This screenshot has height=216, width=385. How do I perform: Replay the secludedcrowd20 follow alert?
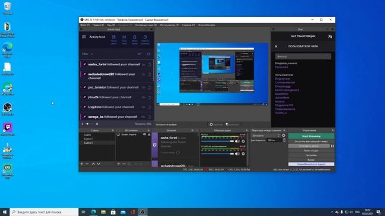[150, 74]
